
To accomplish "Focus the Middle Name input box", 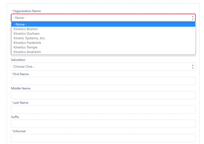I will coord(103,95).
